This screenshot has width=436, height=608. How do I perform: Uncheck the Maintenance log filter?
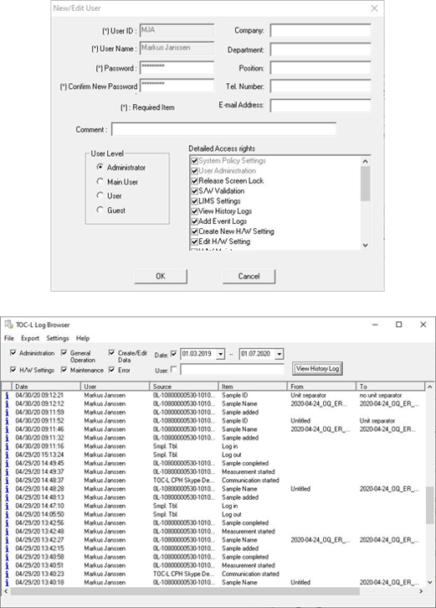click(x=64, y=370)
